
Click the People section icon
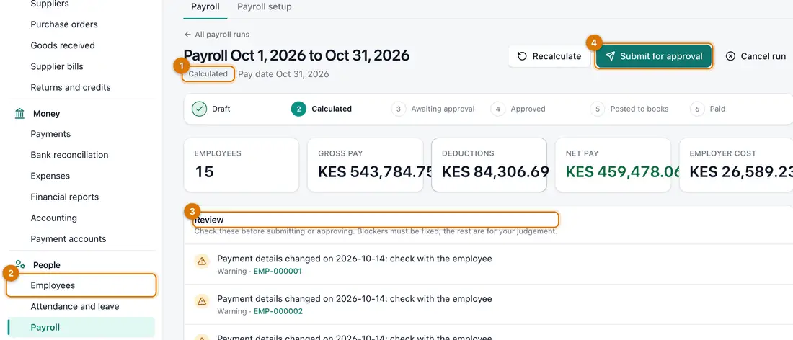[x=19, y=264]
